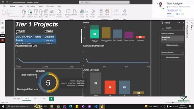Go to the Tier 3 page tab

pyautogui.click(x=45, y=99)
